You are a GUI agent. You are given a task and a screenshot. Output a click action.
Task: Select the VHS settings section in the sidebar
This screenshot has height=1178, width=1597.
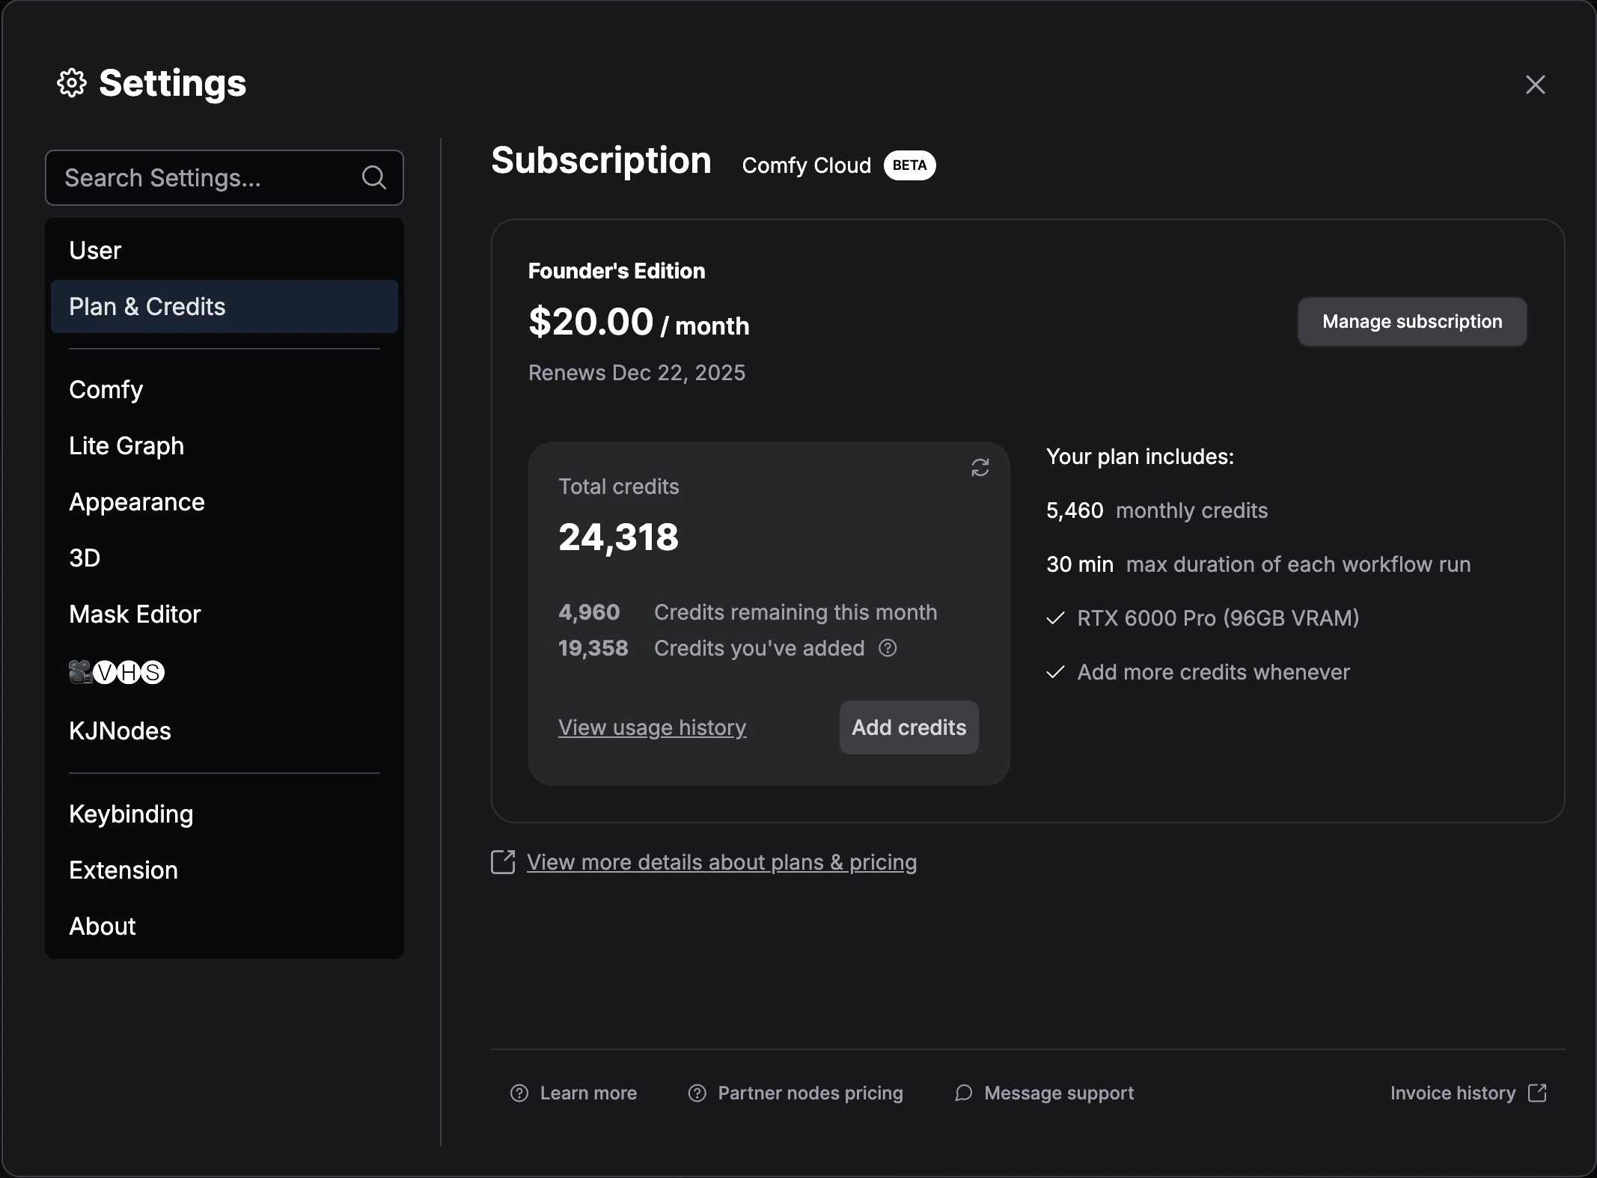[116, 672]
